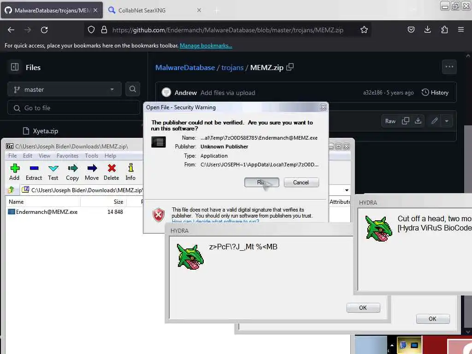472x354 pixels.
Task: Click the Move tool in 7-Zip
Action: [92, 172]
